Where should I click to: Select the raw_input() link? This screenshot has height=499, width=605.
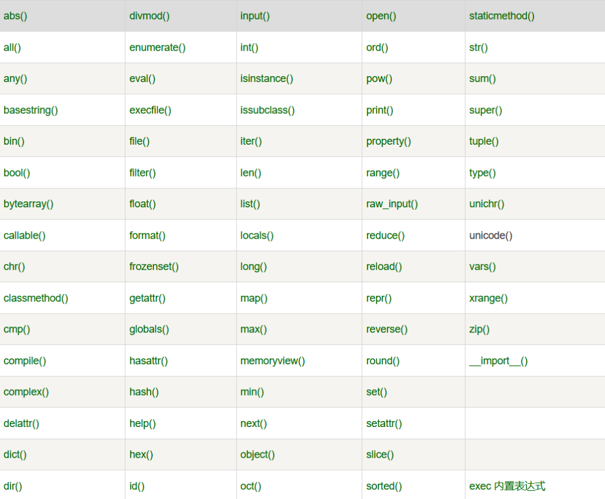tap(392, 204)
